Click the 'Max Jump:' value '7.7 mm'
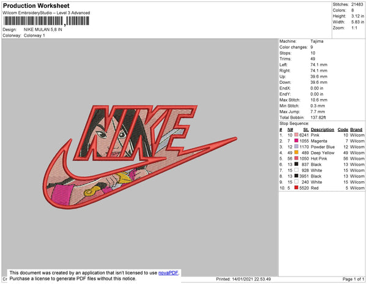Image resolution: width=367 pixels, height=284 pixels. pos(317,111)
